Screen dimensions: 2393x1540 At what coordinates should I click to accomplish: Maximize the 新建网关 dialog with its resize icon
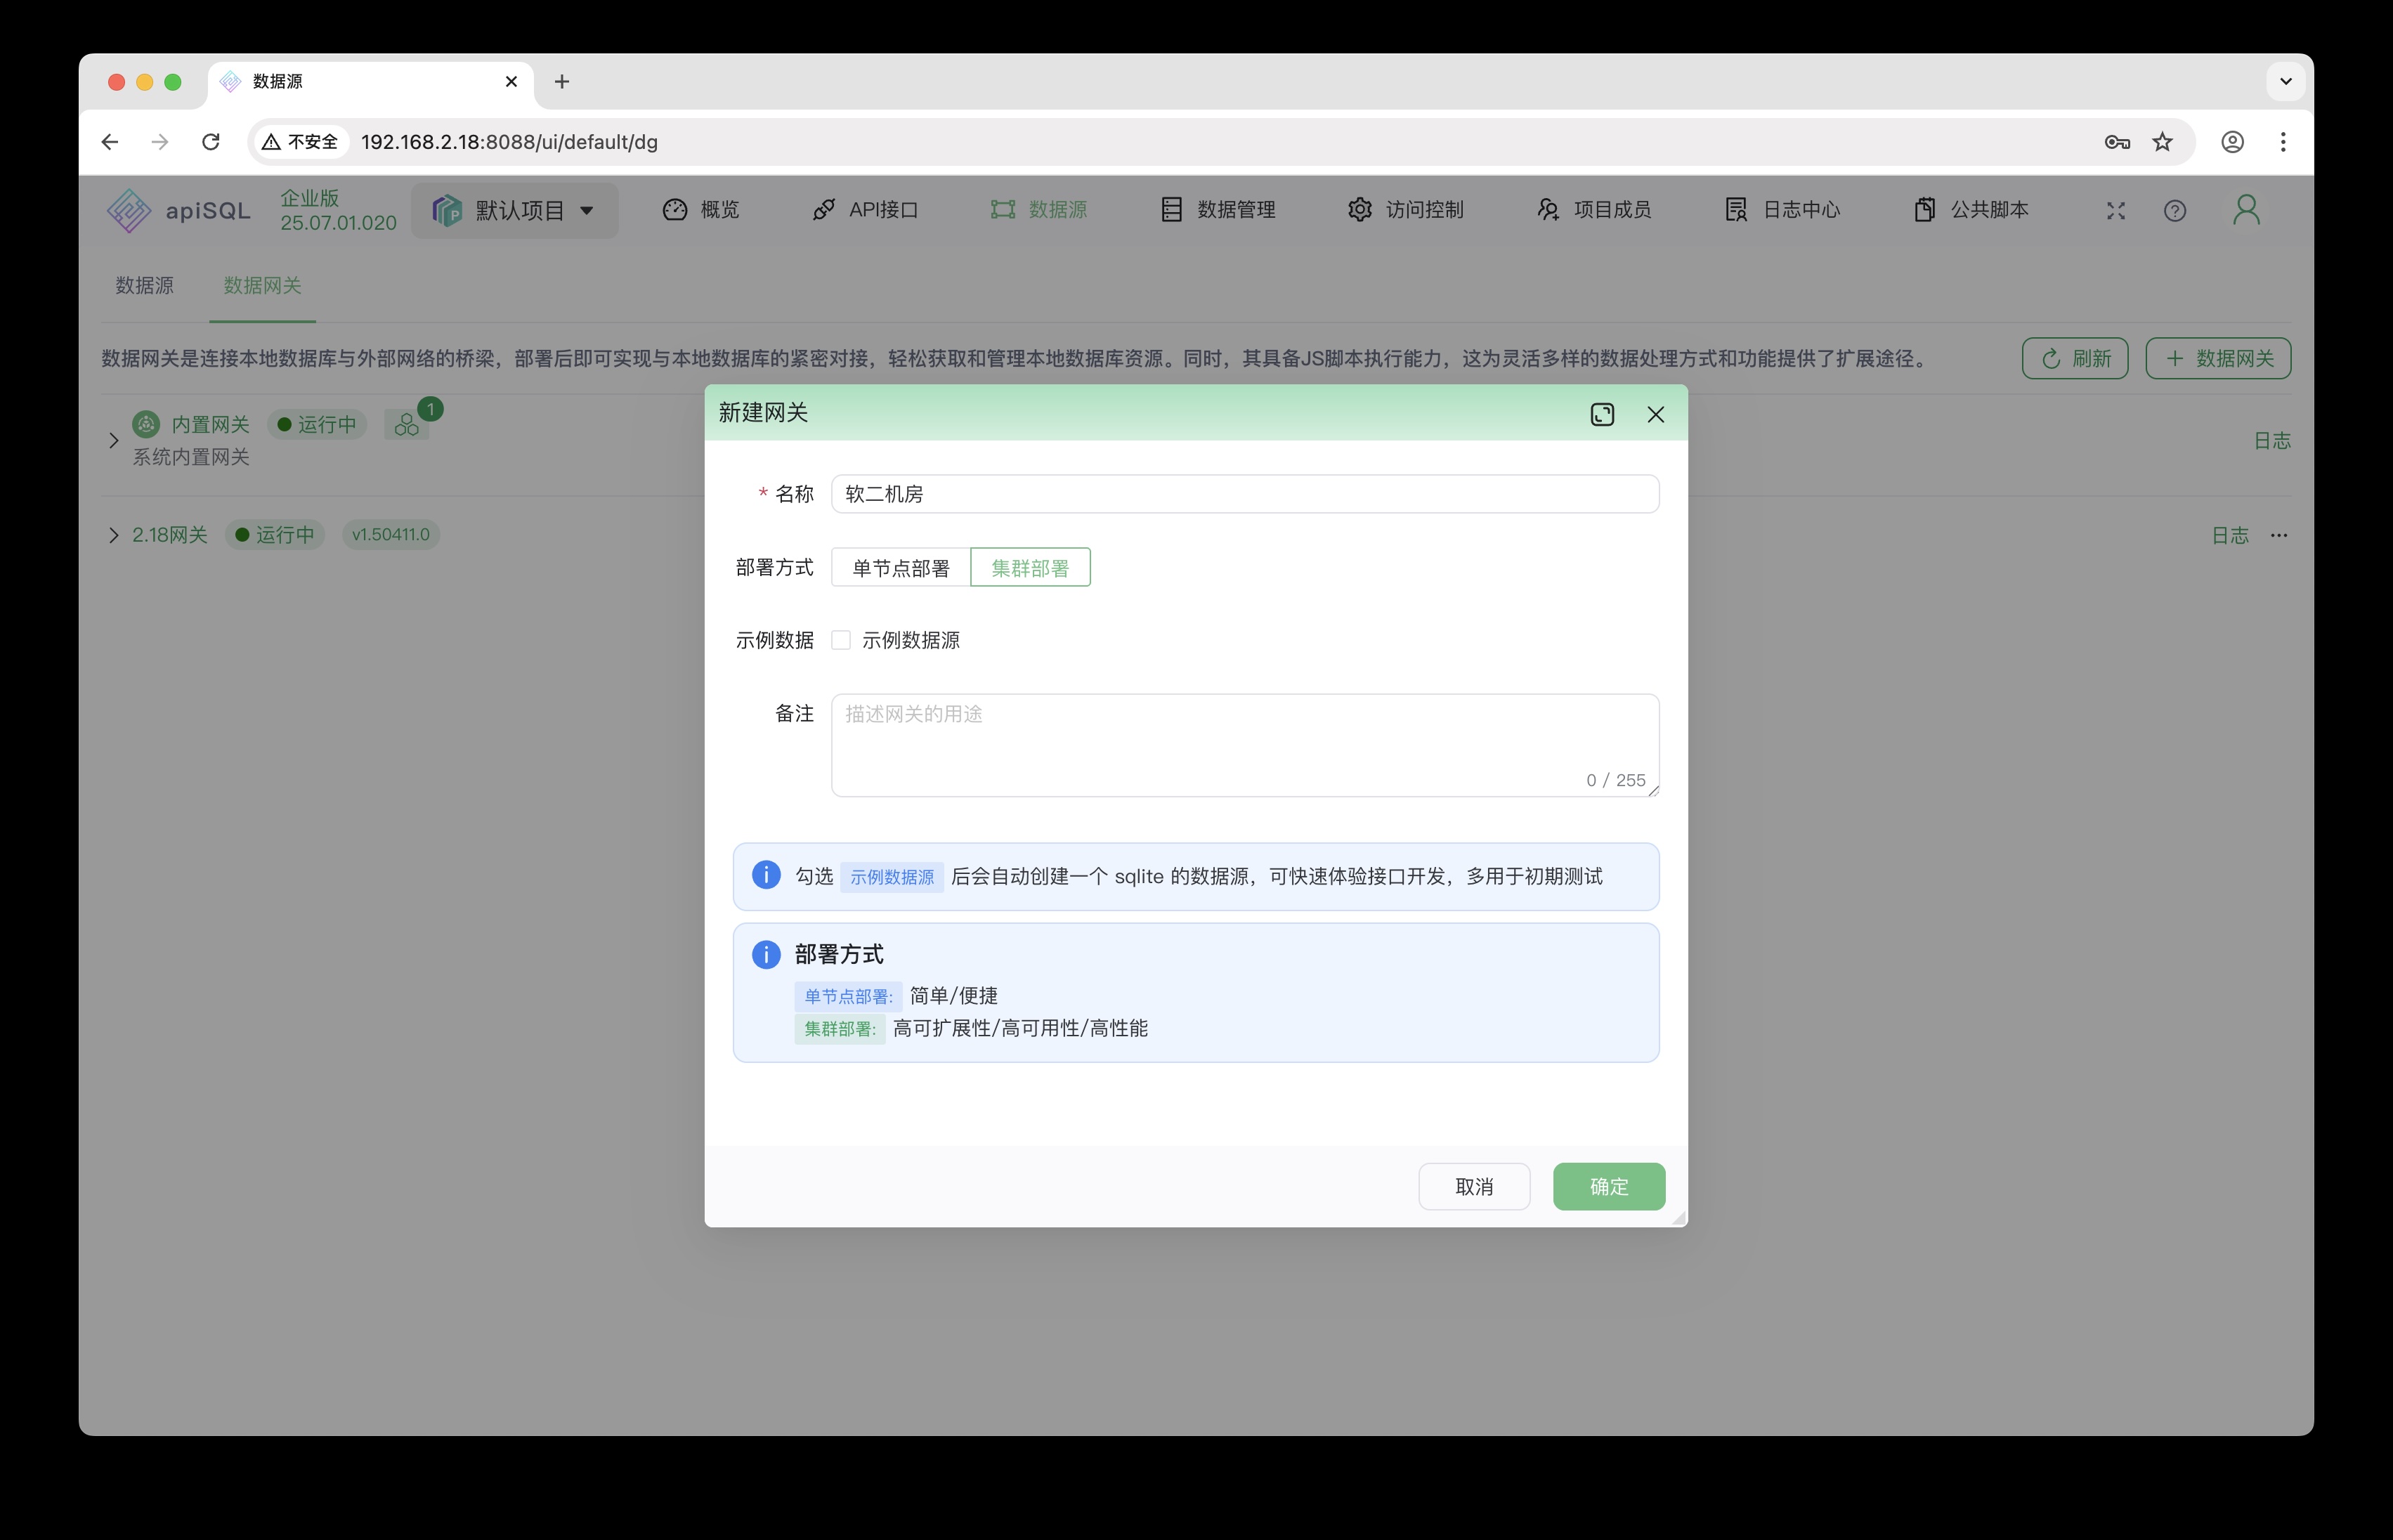point(1602,413)
